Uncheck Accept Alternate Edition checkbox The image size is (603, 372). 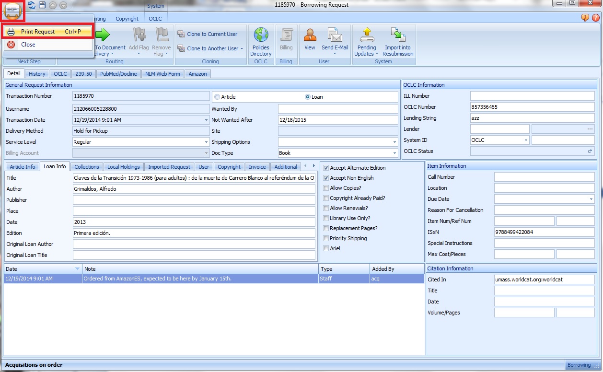326,168
